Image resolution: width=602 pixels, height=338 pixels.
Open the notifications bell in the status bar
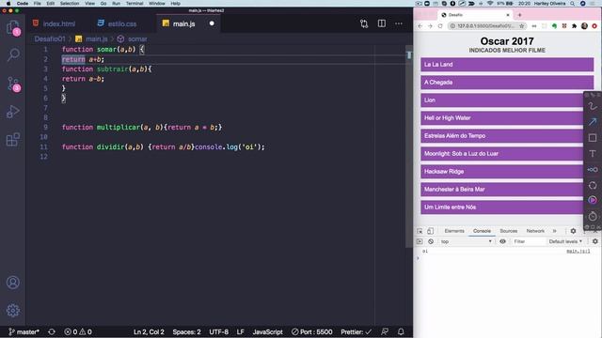point(401,331)
